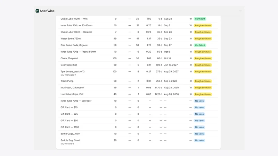This screenshot has width=278, height=156.
Task: Click 750 d days-left value
Action: tap(159, 81)
